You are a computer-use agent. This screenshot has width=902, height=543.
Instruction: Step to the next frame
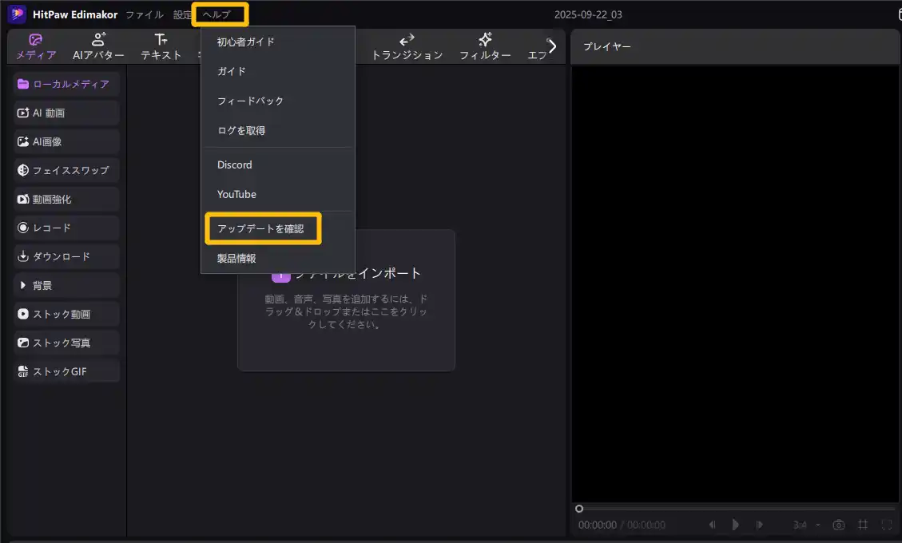[759, 525]
